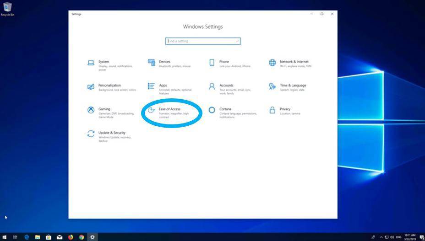Open the taskbar clock and date
Viewport: 425px width, 241px height.
409,237
